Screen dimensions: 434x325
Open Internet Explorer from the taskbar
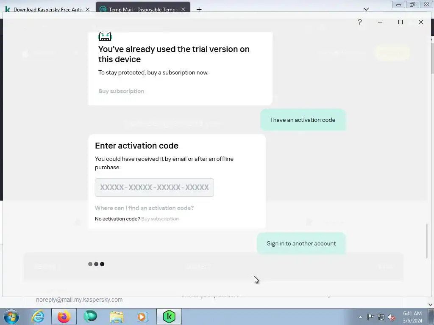[38, 317]
